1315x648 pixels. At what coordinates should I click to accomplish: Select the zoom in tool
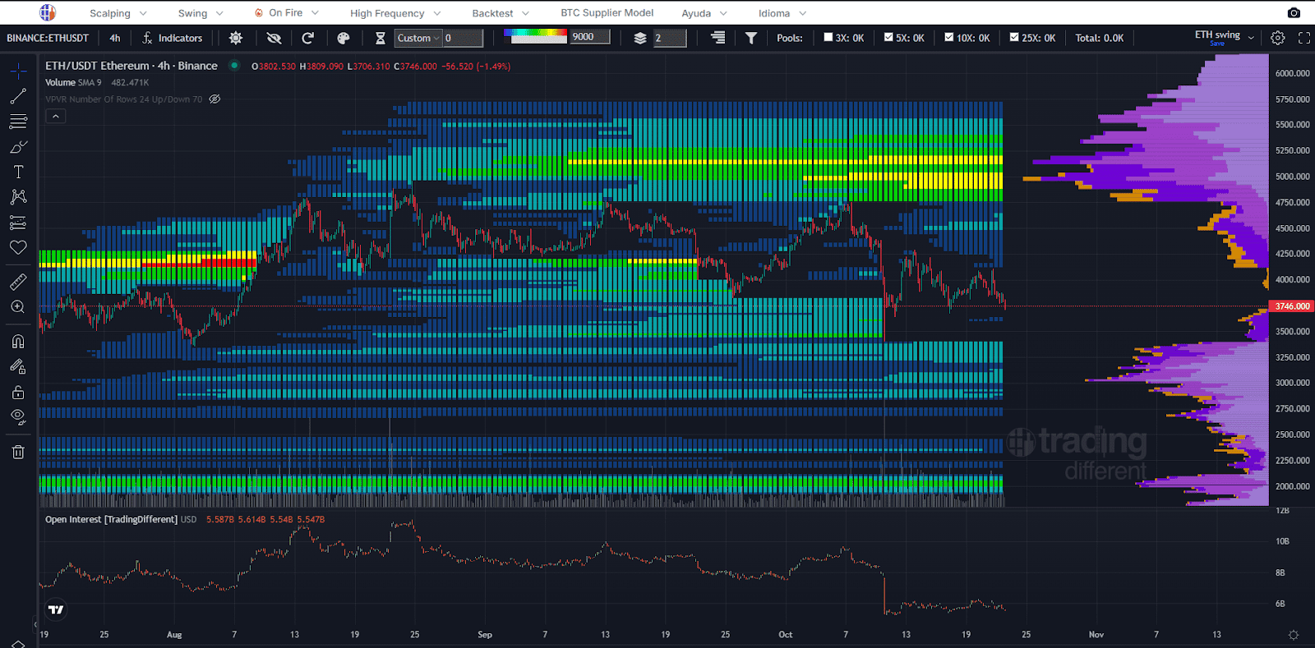(x=18, y=307)
